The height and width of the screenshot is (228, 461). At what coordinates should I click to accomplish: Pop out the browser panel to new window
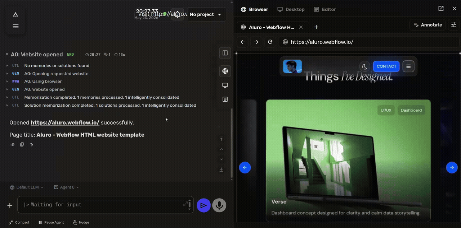441,9
